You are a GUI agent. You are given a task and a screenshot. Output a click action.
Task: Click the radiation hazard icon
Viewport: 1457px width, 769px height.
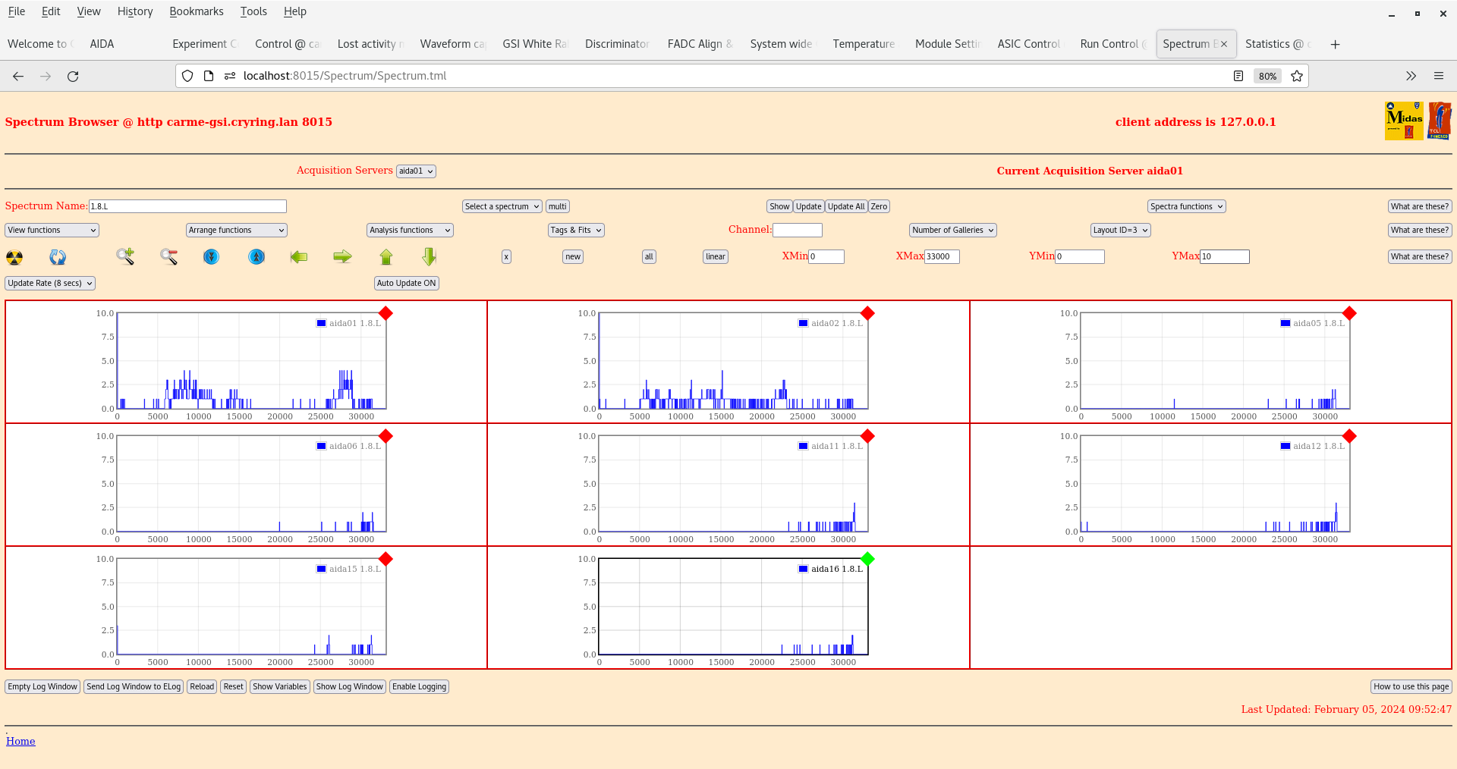(x=14, y=257)
